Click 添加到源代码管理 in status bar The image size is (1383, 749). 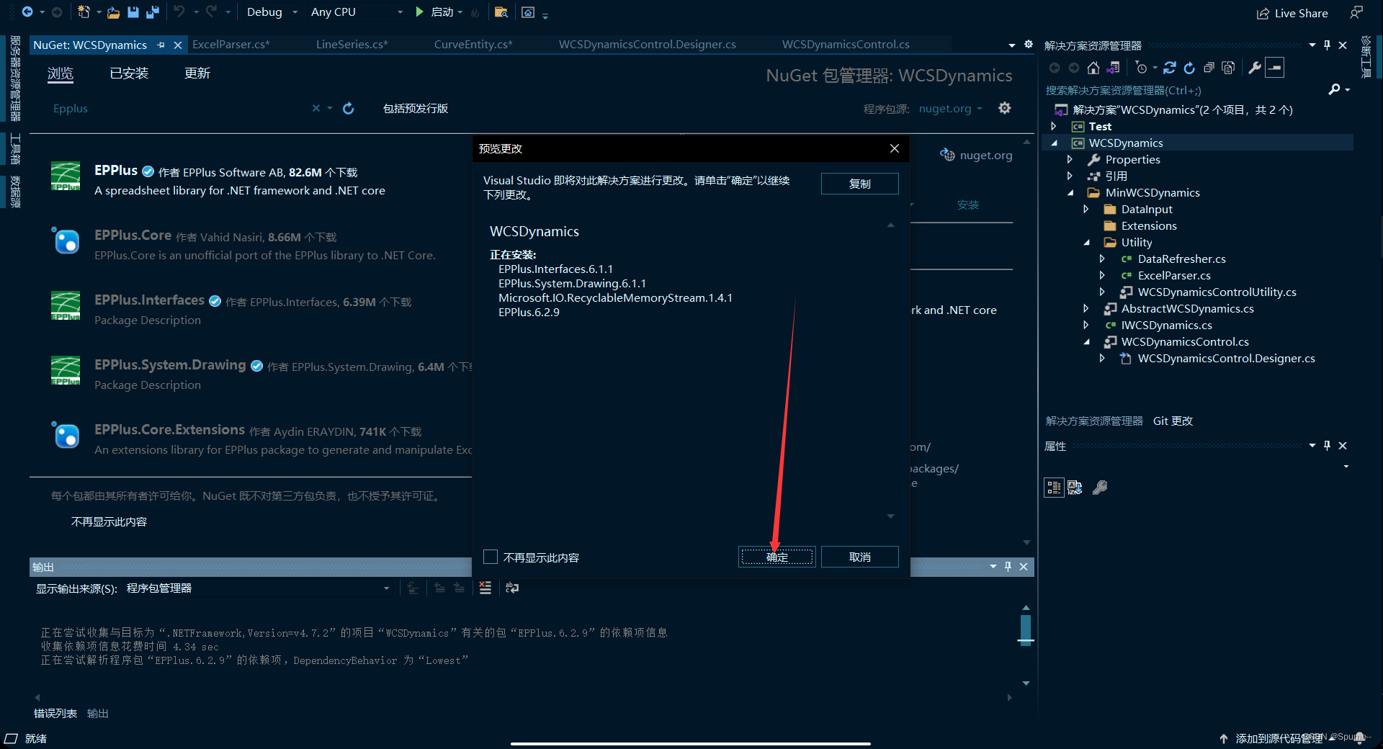(x=1279, y=738)
